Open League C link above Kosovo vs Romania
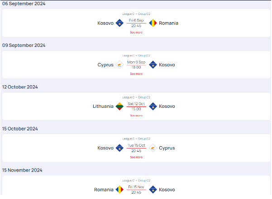Viewport: 272px width, 199px height. pyautogui.click(x=128, y=14)
